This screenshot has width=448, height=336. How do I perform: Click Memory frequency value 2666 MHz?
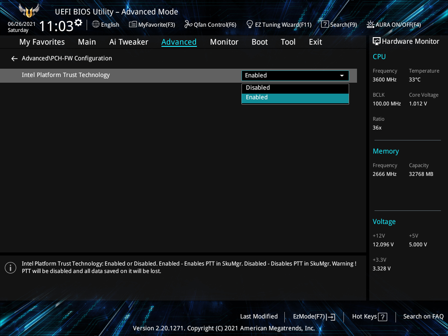tap(384, 174)
